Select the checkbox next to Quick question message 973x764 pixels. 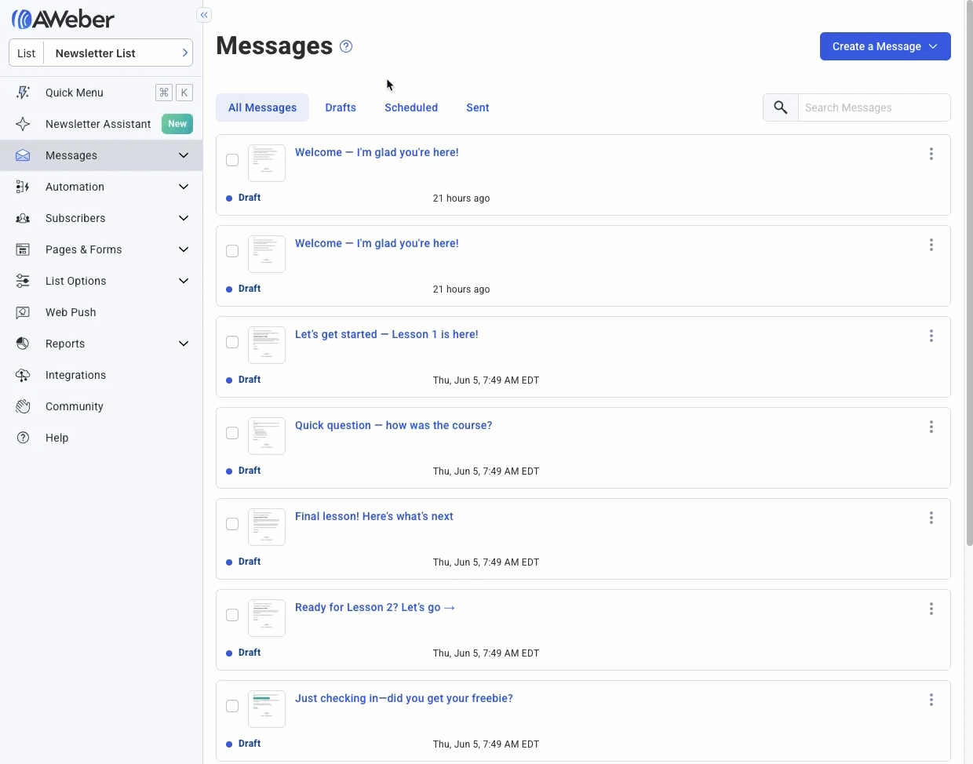click(232, 433)
